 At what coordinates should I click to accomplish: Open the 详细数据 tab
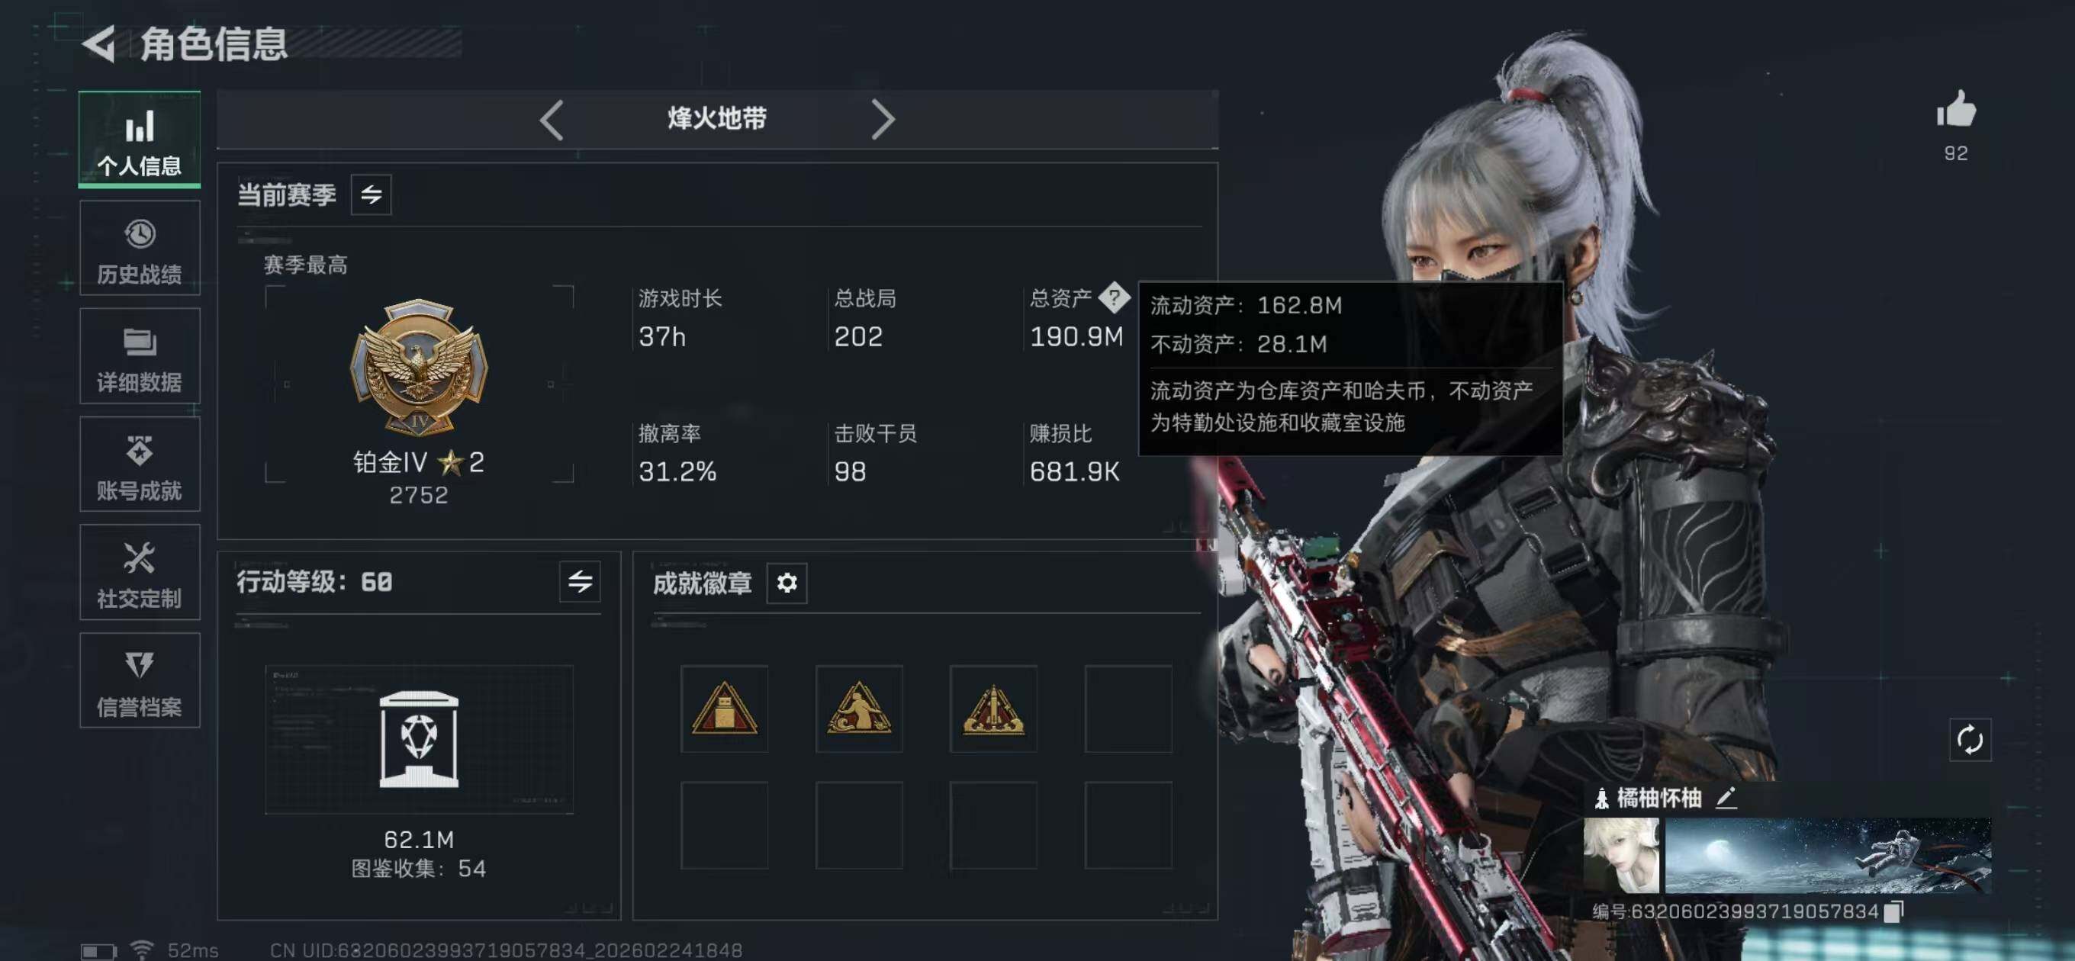coord(140,356)
